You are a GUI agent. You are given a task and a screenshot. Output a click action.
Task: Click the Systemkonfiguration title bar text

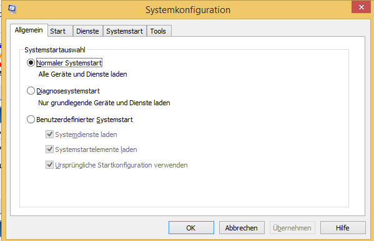(x=188, y=10)
